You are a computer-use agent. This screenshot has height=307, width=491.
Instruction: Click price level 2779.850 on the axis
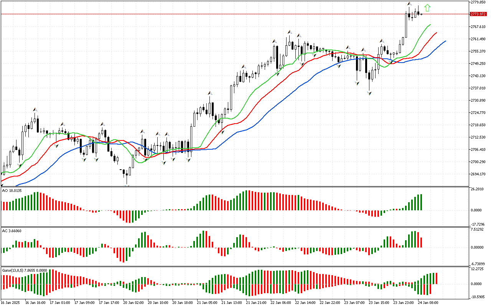478,2
